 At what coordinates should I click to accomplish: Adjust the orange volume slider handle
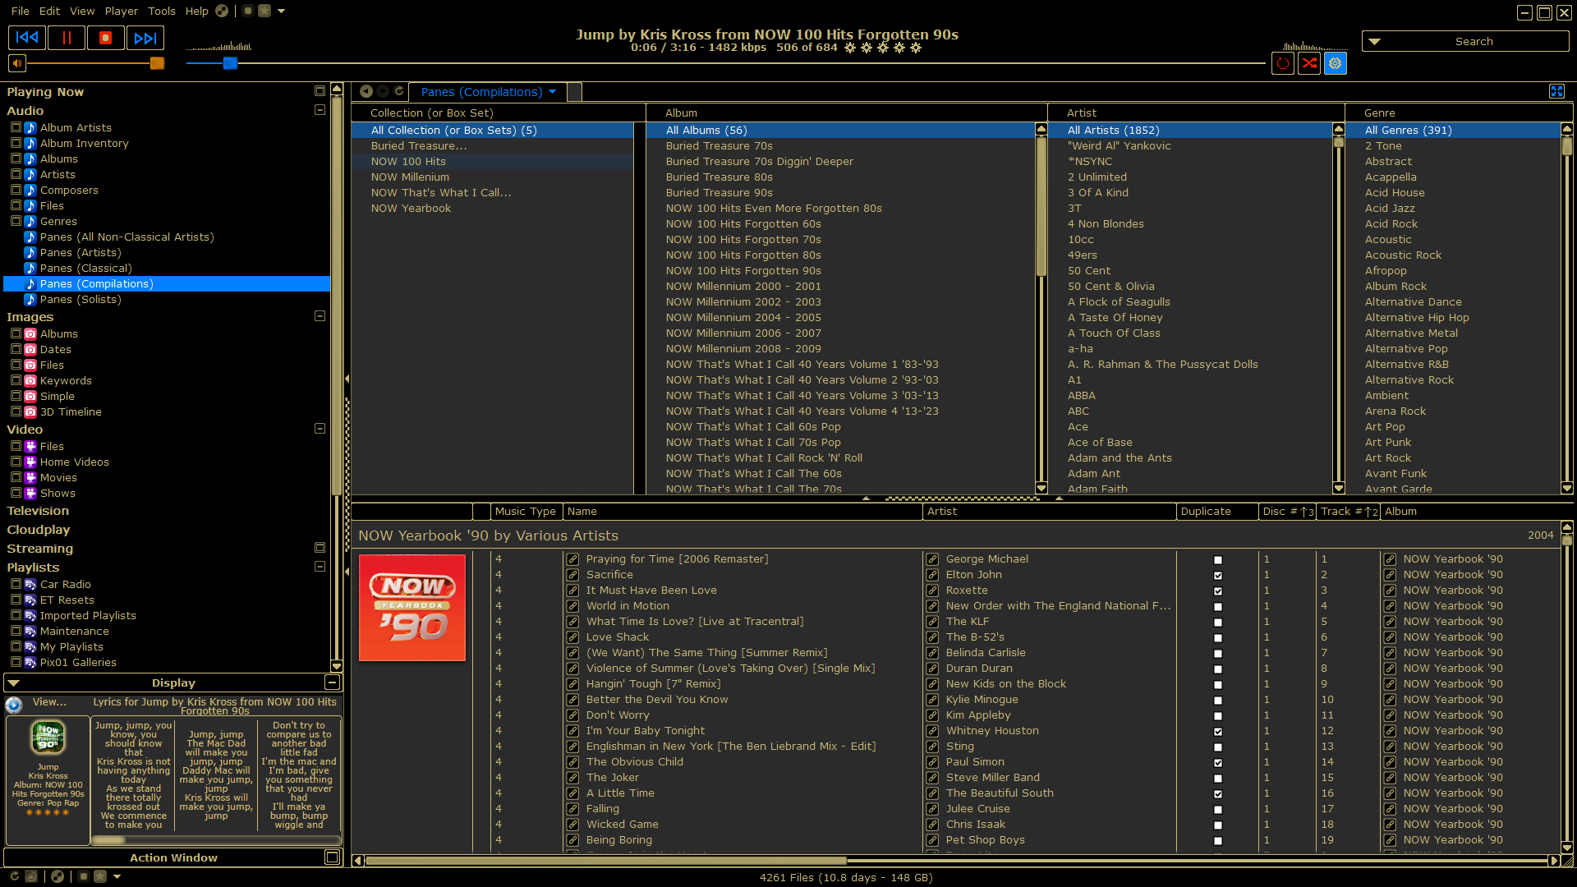tap(157, 63)
